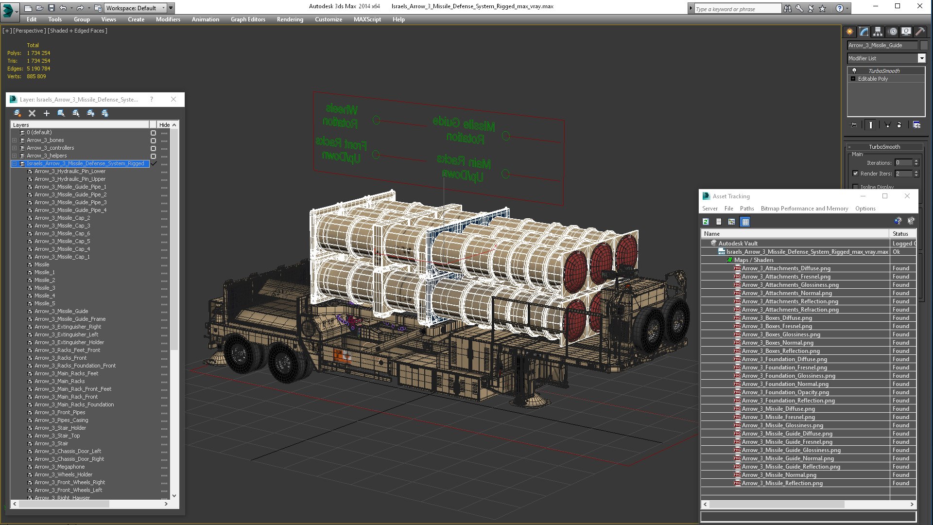The height and width of the screenshot is (525, 933).
Task: Click the help question mark icon
Action: [x=839, y=8]
